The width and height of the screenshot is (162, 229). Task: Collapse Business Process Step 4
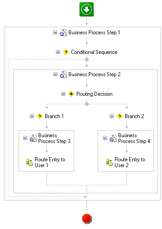[105, 138]
